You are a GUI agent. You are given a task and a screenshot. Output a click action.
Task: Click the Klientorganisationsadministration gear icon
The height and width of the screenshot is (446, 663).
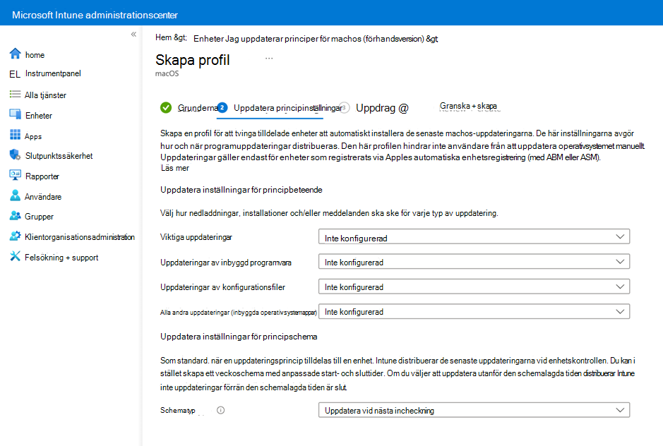[x=16, y=236]
